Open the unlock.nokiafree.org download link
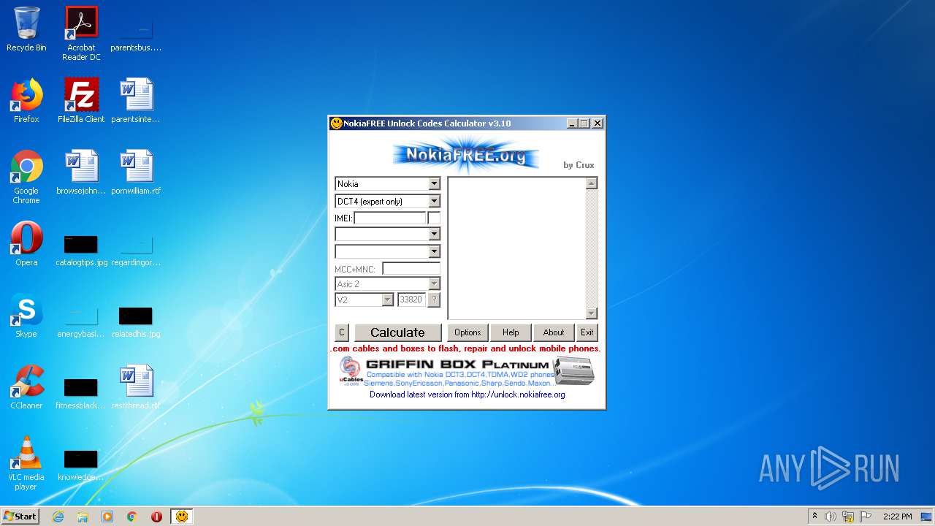The height and width of the screenshot is (526, 935). 467,394
